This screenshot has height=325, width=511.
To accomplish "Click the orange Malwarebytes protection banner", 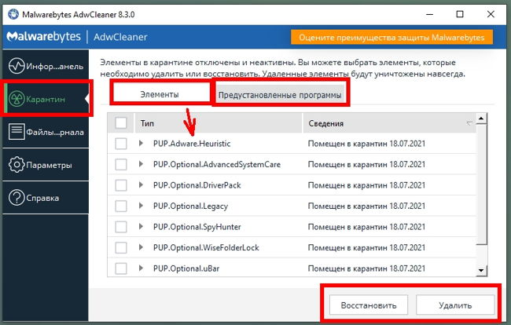I will coord(392,37).
